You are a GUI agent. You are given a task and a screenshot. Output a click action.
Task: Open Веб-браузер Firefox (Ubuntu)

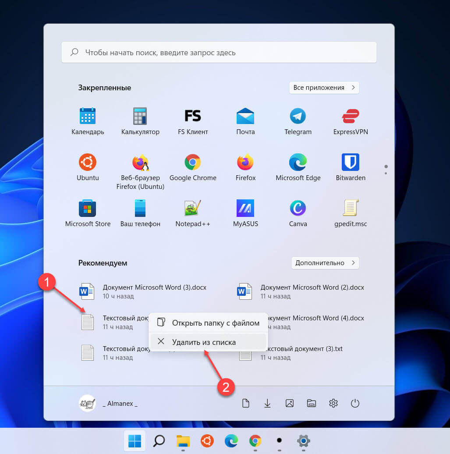pyautogui.click(x=140, y=172)
